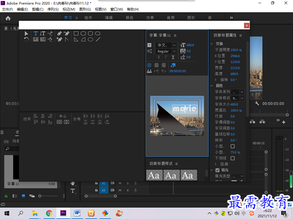Image resolution: width=293 pixels, height=219 pixels.
Task: Select the Pen tool in title tools
Action: coord(59,34)
